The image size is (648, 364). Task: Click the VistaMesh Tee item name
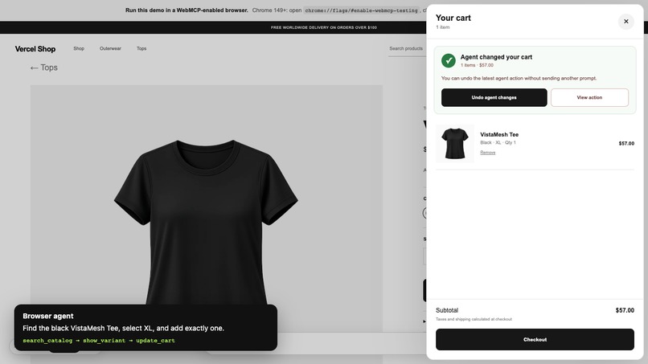click(499, 135)
